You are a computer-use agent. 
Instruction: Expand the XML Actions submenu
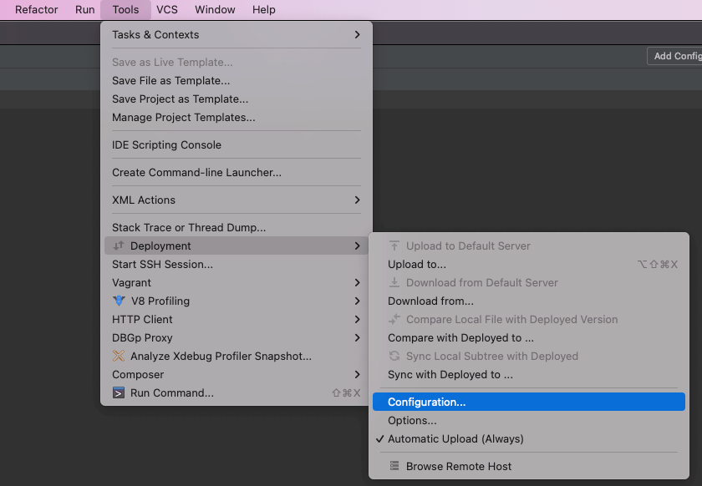357,200
